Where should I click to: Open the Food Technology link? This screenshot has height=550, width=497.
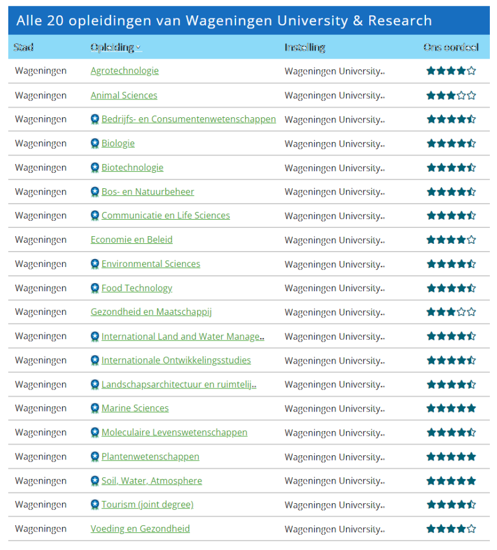[137, 288]
